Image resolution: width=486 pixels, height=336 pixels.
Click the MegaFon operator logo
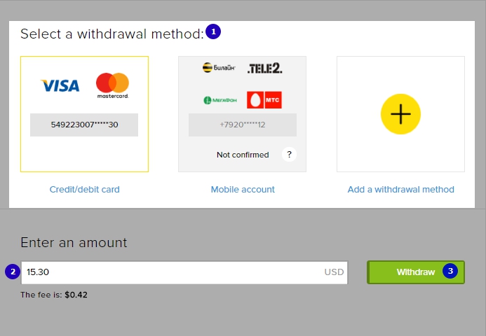coord(220,100)
